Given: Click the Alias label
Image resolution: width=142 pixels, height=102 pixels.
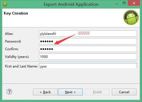Looking at the screenshot, I should click(9, 34).
